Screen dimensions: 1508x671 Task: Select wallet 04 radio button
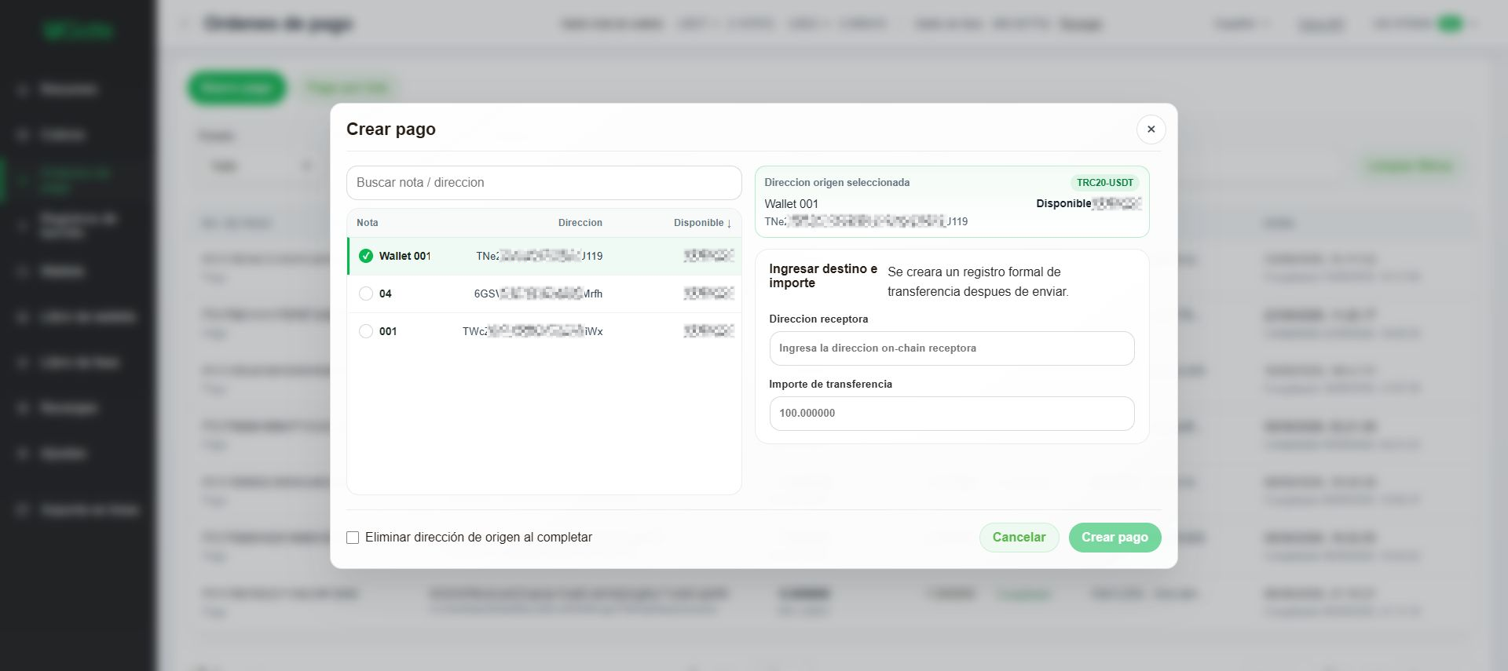tap(366, 294)
